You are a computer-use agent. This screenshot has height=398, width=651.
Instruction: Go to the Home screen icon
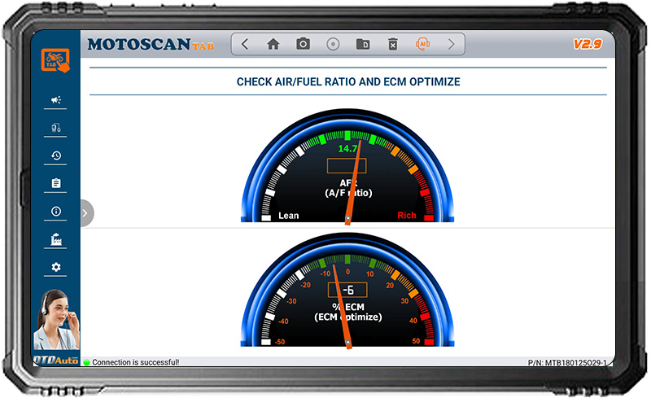273,44
